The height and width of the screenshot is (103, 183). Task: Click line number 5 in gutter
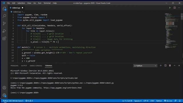13,25
